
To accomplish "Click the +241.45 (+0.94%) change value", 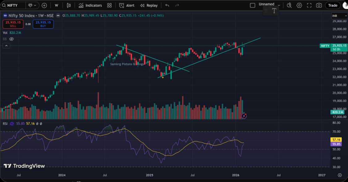I will [151, 15].
